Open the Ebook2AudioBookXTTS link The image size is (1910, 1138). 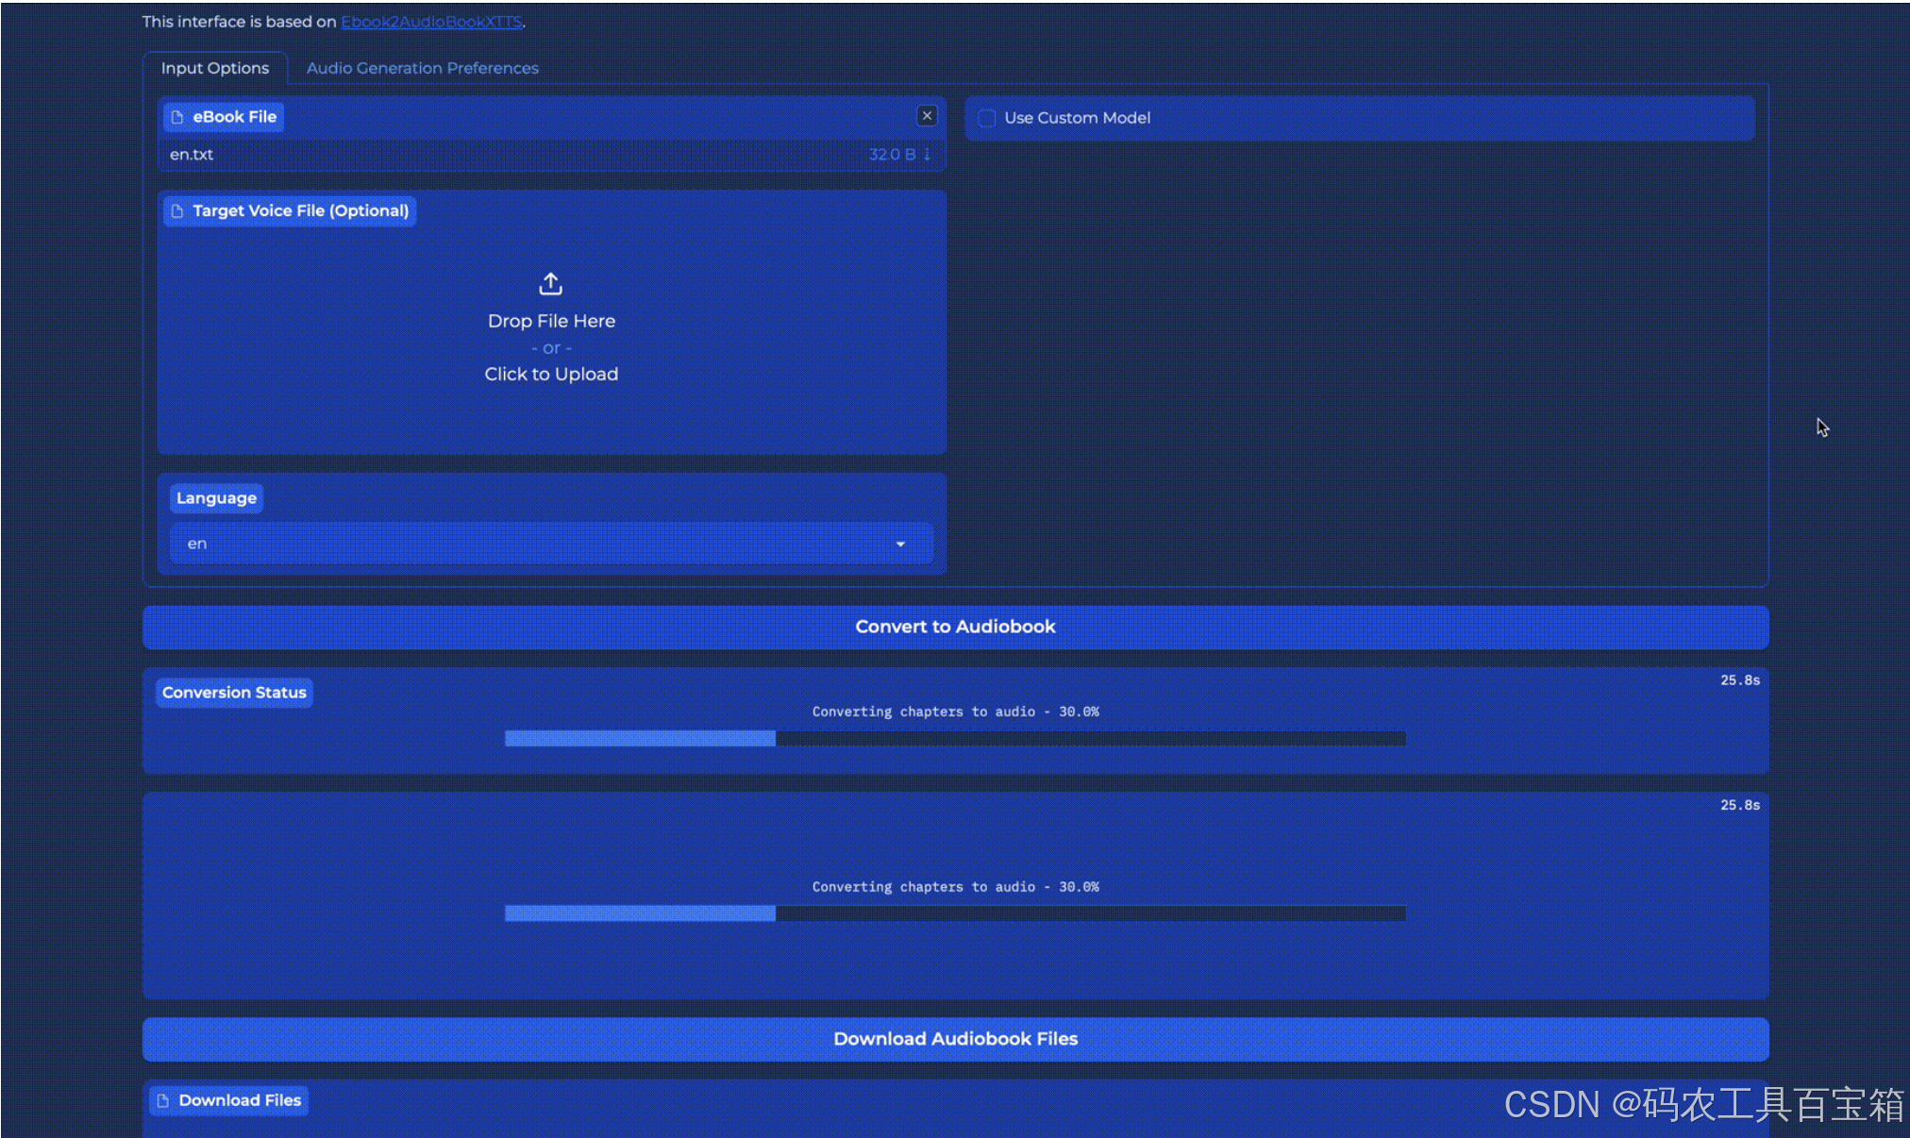tap(431, 22)
